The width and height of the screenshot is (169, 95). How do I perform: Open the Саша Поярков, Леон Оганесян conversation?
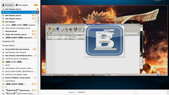point(16,52)
